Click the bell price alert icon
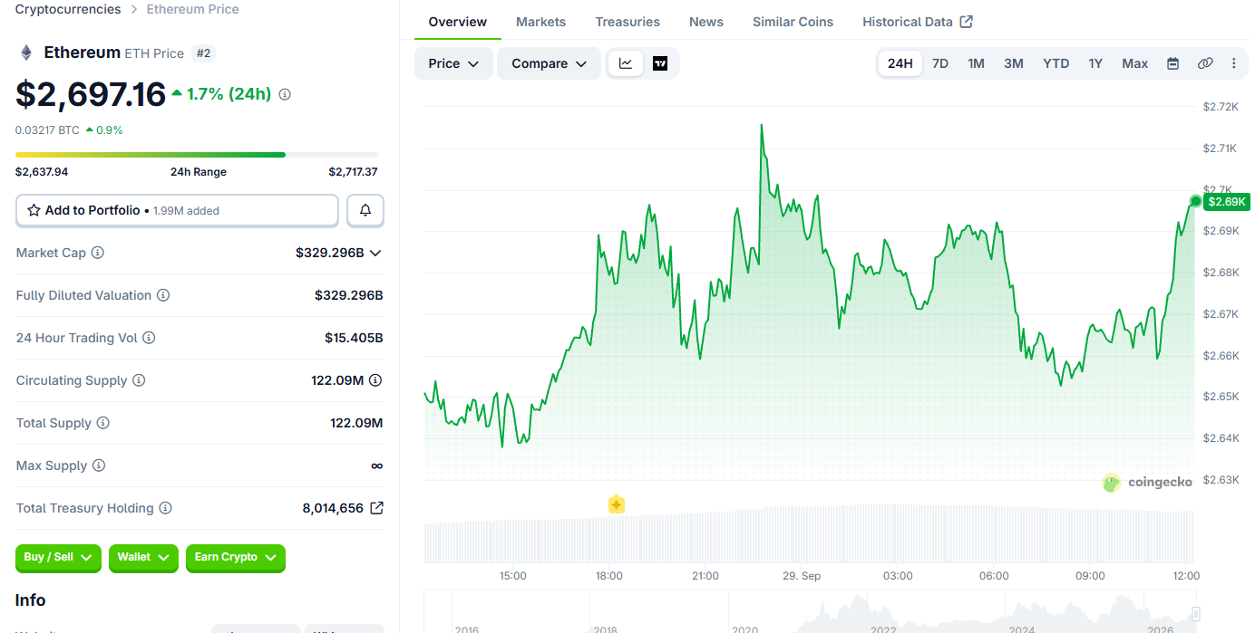The width and height of the screenshot is (1255, 633). (x=365, y=210)
